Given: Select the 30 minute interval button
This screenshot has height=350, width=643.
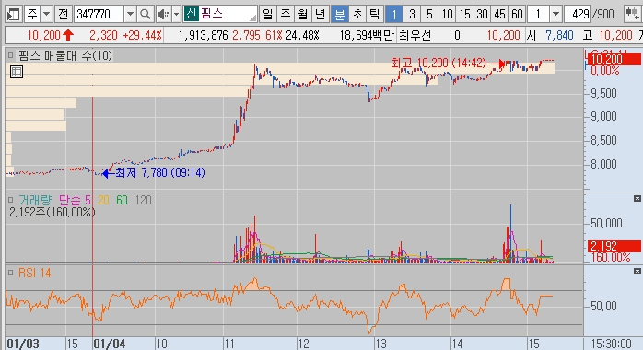Looking at the screenshot, I should coord(483,15).
